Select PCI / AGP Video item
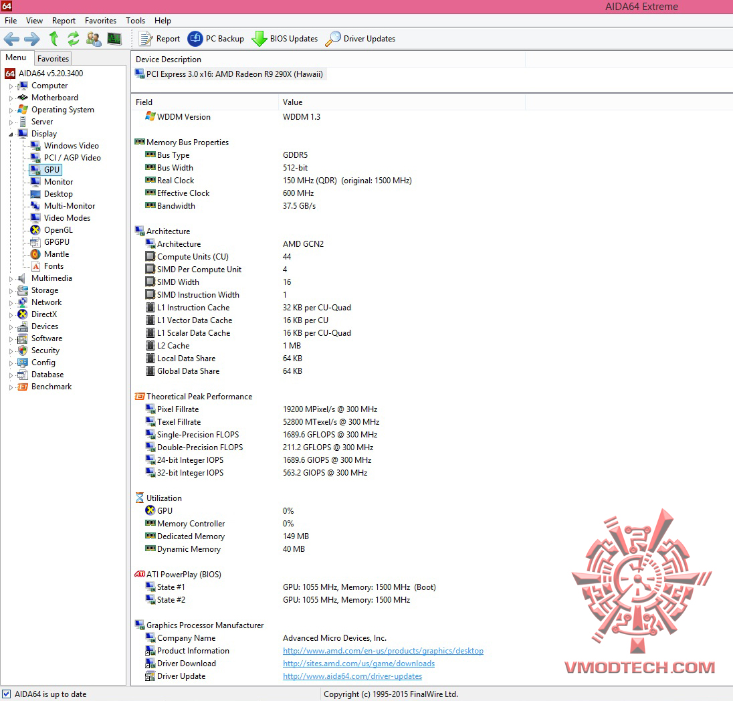The height and width of the screenshot is (701, 733). pos(72,158)
